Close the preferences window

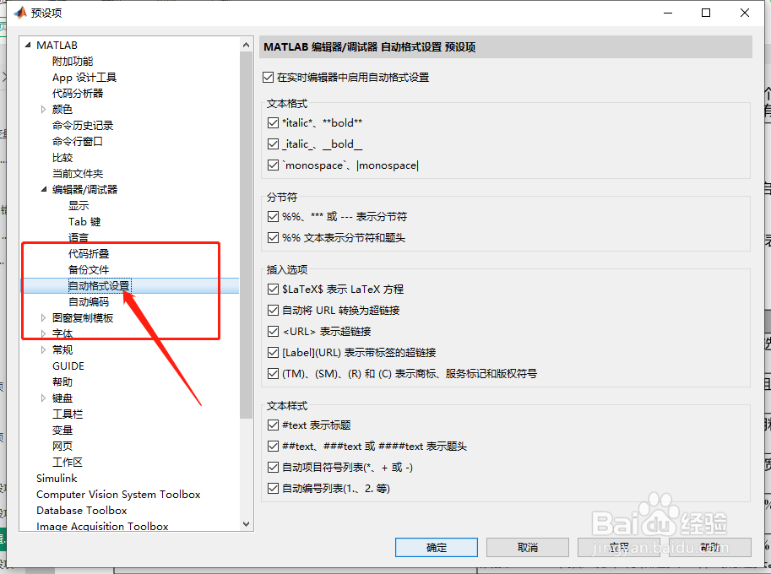coord(745,13)
